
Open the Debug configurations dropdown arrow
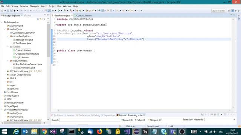pos(55,10)
